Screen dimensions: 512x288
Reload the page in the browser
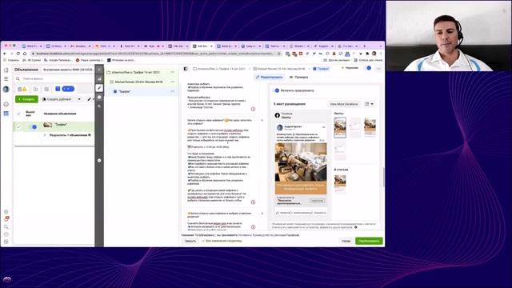18,54
